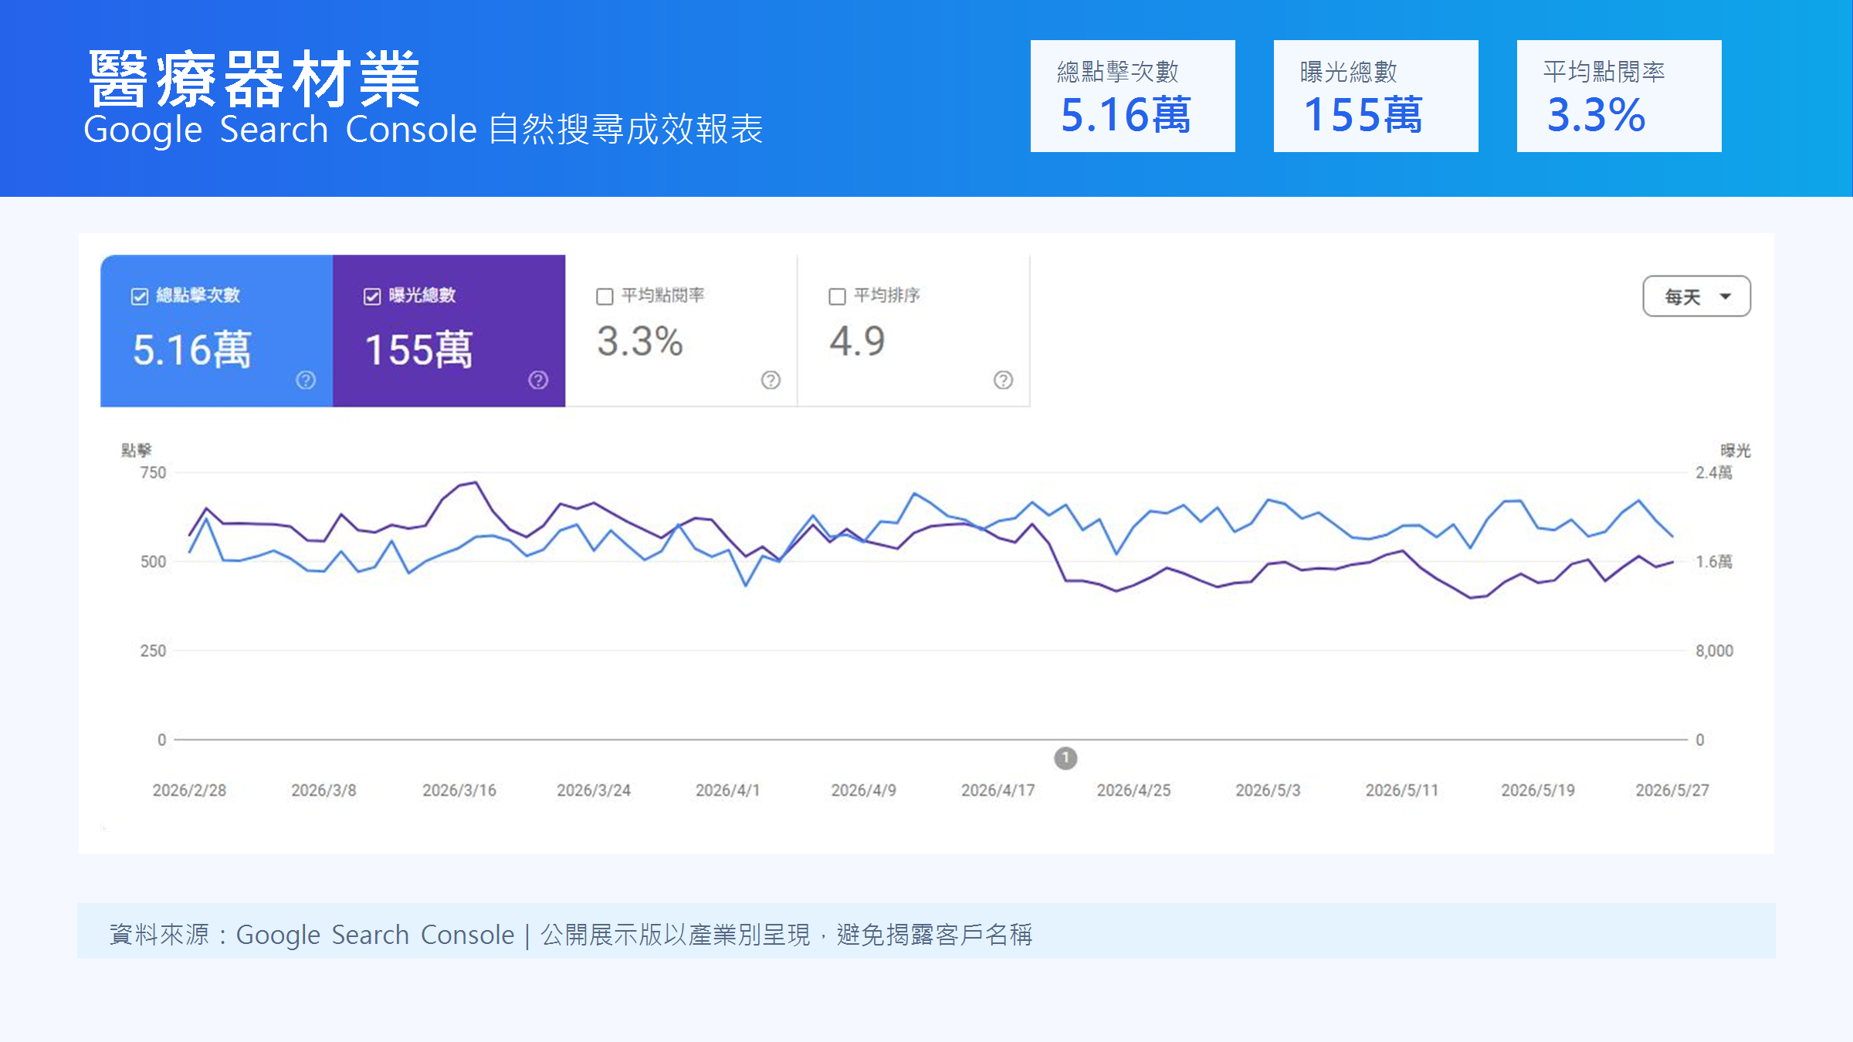Click the 2026/4/25 date label
Image resolution: width=1853 pixels, height=1042 pixels.
[x=1133, y=790]
